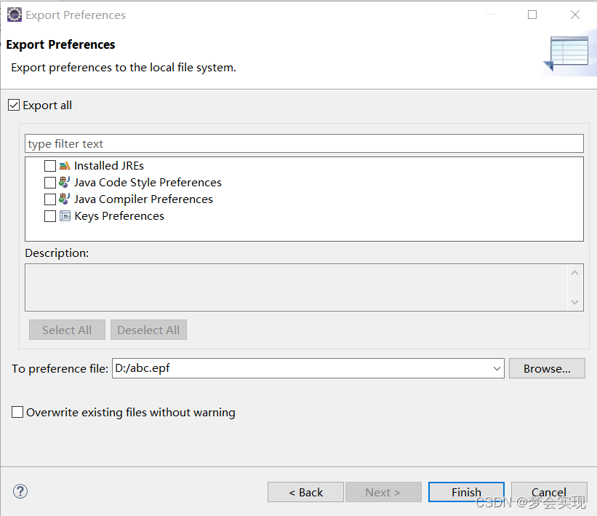Open the preference file path dropdown
Image resolution: width=597 pixels, height=516 pixels.
pos(497,368)
